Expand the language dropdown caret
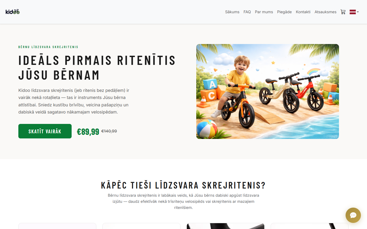This screenshot has height=229, width=367. [358, 12]
